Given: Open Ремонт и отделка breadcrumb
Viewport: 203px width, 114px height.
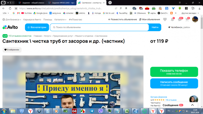Looking at the screenshot, I should [84, 36].
